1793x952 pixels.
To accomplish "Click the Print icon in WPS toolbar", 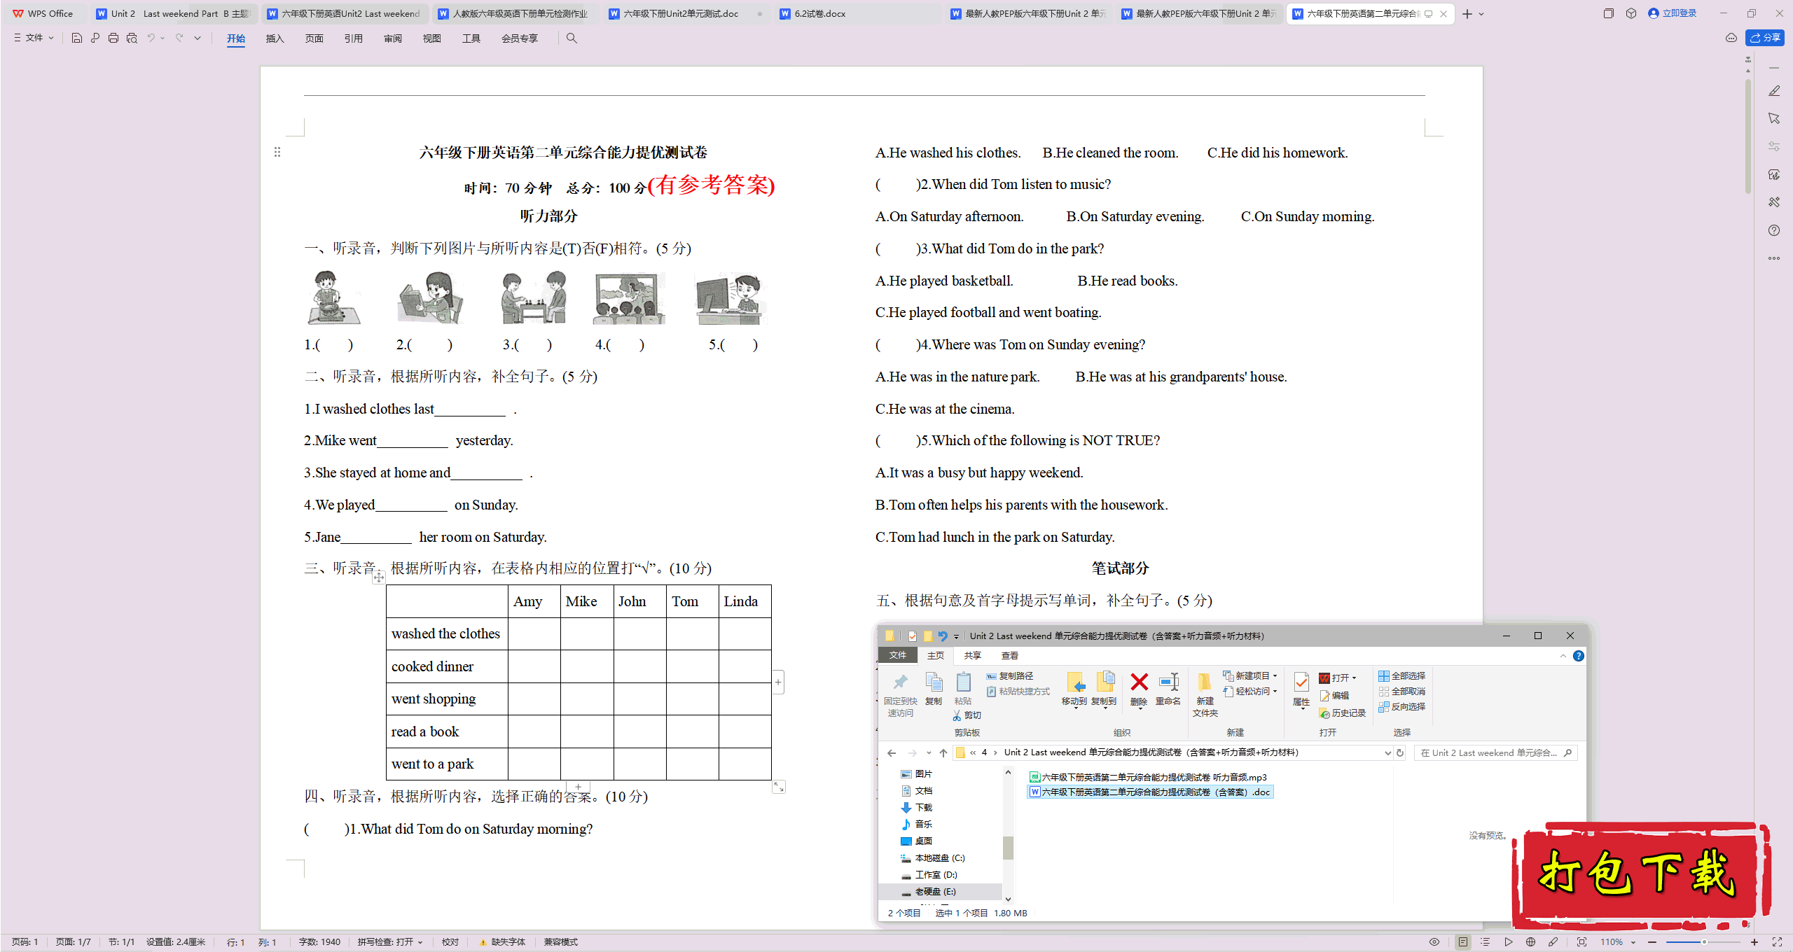I will [113, 38].
